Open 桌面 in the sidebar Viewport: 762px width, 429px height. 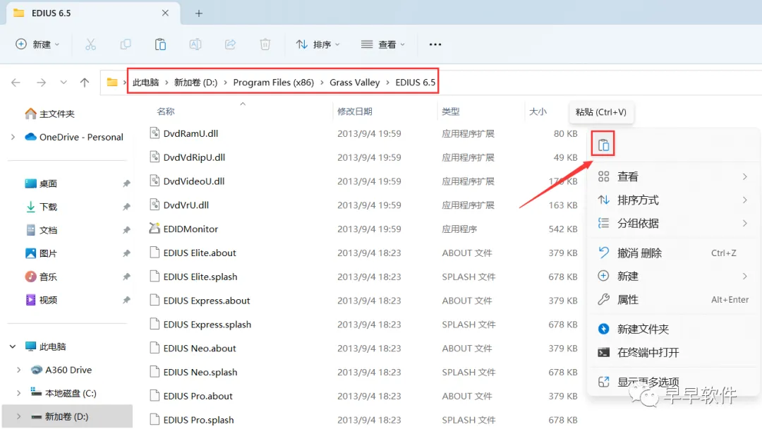tap(41, 183)
